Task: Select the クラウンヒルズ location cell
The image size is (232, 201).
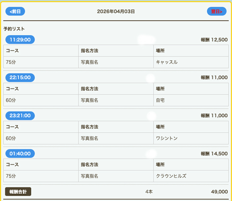Action: [171, 176]
